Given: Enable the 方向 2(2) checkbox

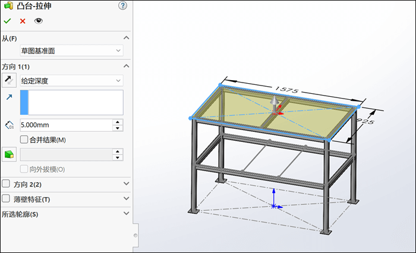Looking at the screenshot, I should pyautogui.click(x=6, y=184).
